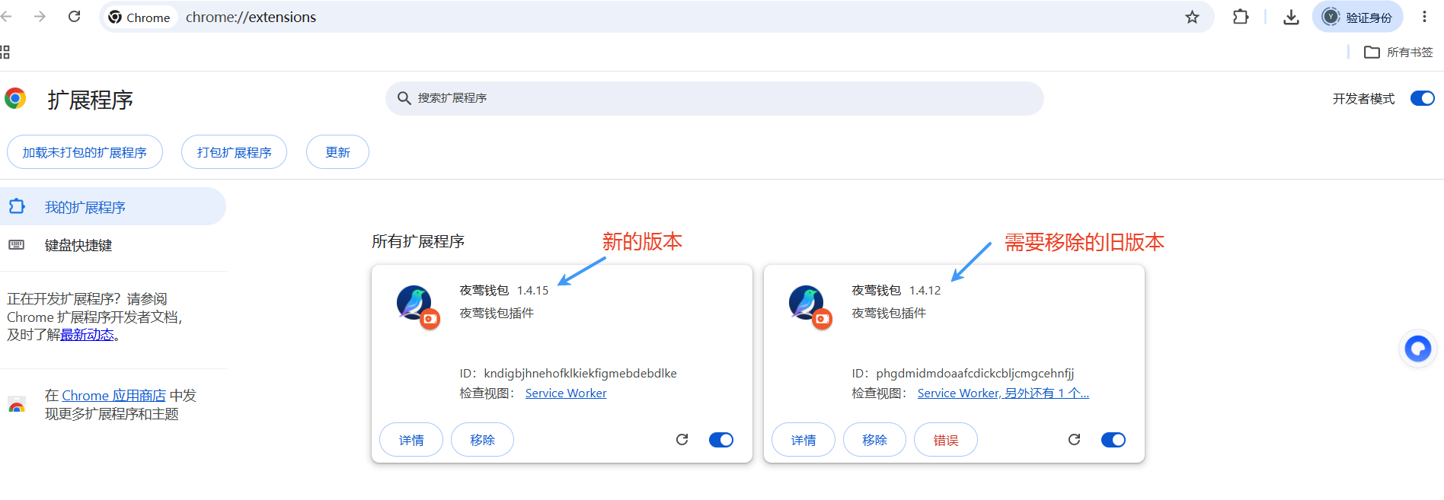The image size is (1444, 500).
Task: Open 错误 for 夜莺钱包 1.4.12
Action: pos(946,440)
